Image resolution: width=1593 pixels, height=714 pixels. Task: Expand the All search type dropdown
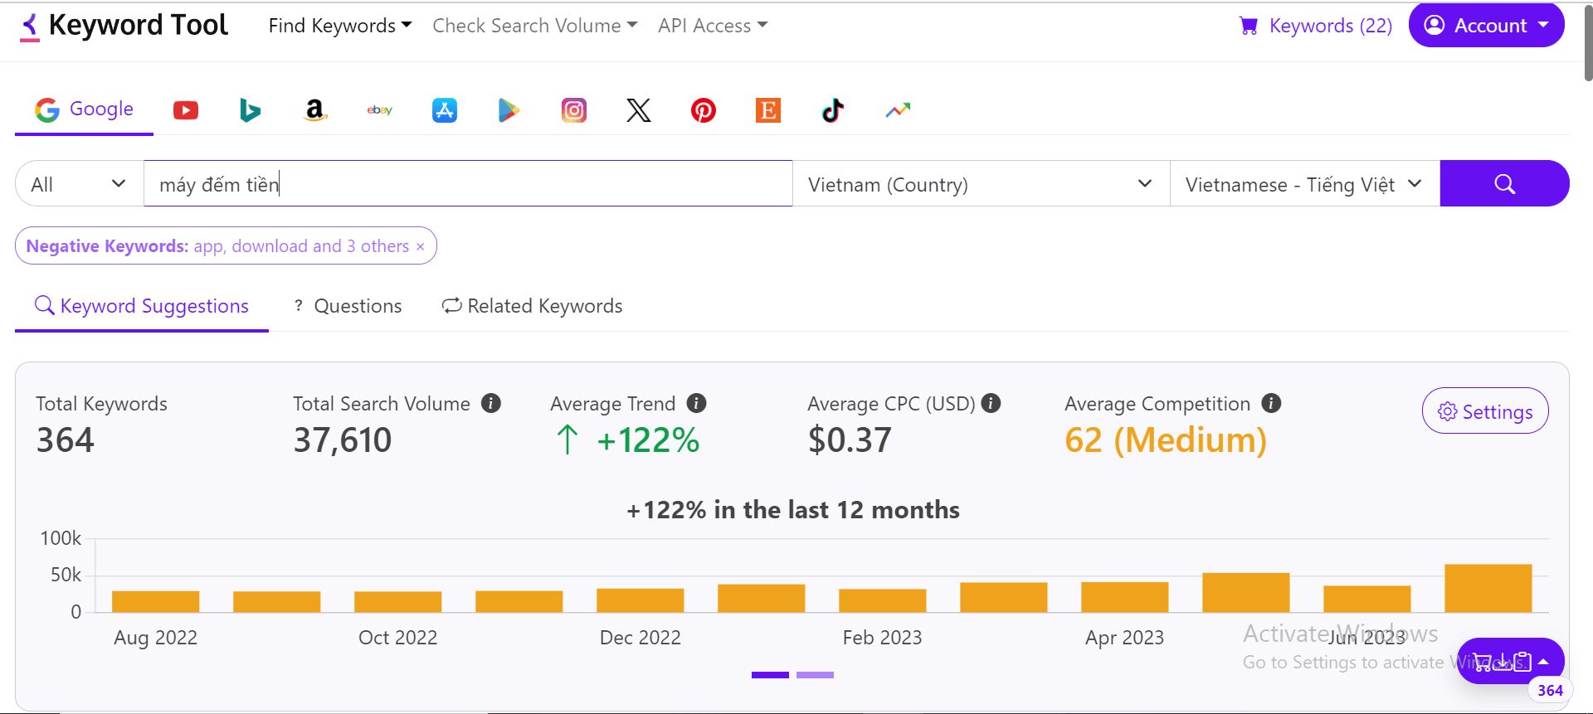[x=79, y=184]
